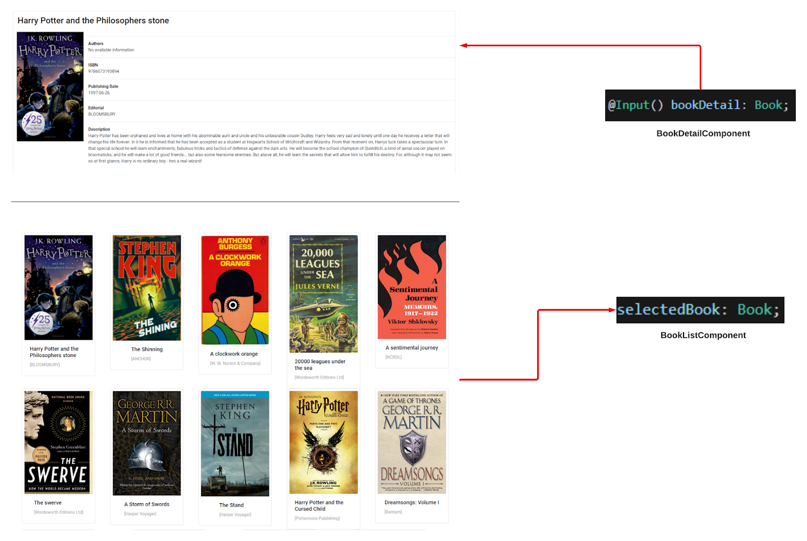Click the 20,000 Leagues Under the Sea cover
Viewport: 807px width, 541px height.
click(323, 293)
